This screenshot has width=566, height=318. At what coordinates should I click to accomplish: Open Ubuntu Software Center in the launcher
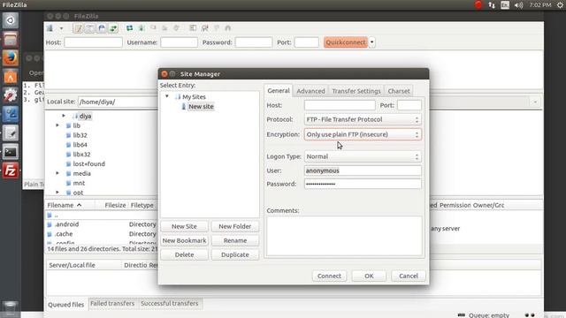pos(10,77)
